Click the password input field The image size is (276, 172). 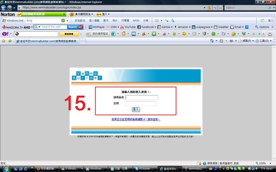point(141,104)
